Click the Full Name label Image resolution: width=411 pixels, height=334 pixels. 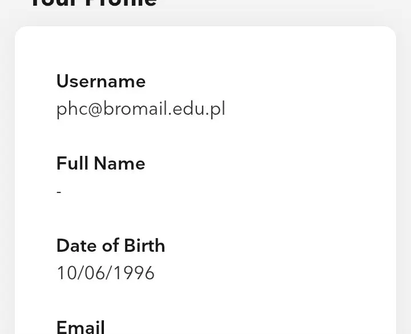tap(100, 163)
